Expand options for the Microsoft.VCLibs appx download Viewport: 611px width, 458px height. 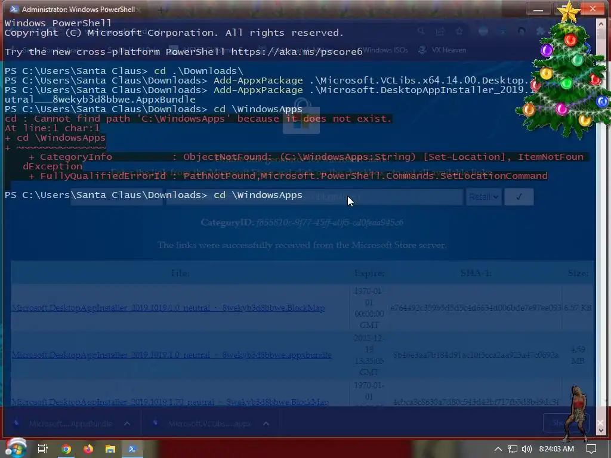click(x=266, y=423)
